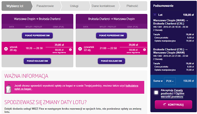Open the Ogólne warunki przewozu link
Viewport: 197px width, 114px height.
[x=173, y=95]
